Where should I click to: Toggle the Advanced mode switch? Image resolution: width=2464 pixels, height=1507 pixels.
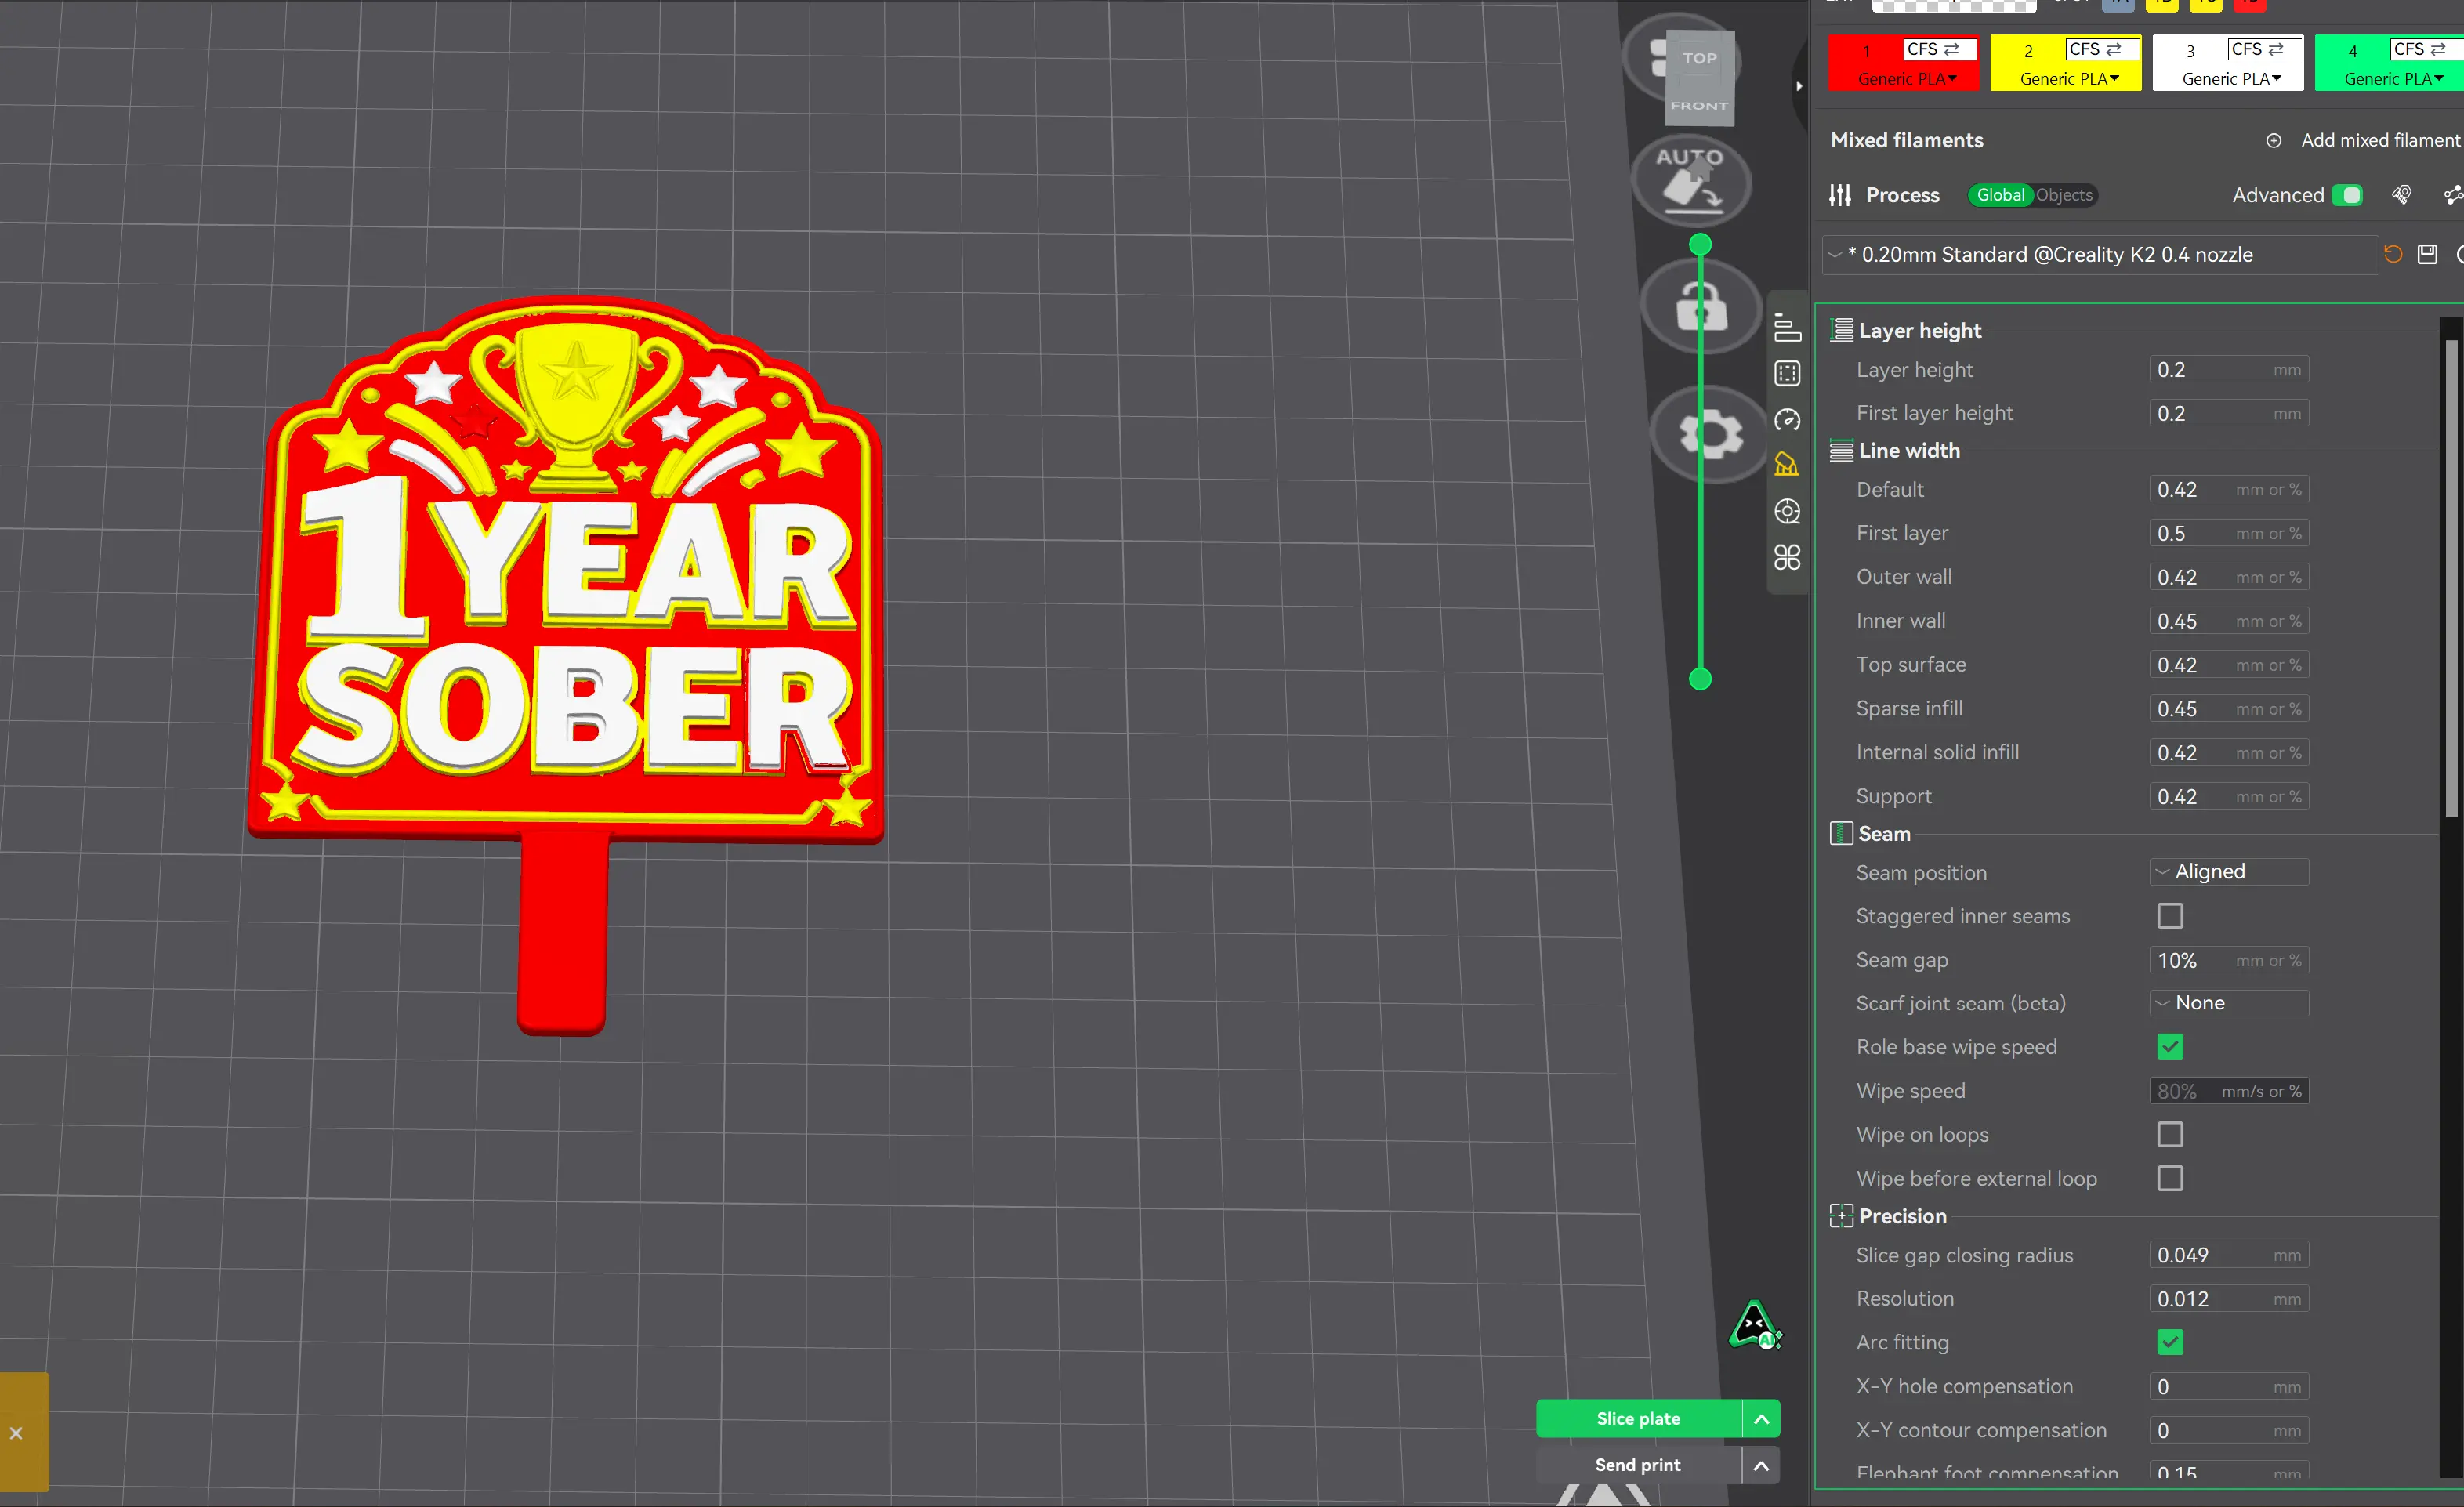(2346, 195)
